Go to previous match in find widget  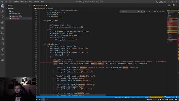point(155,12)
